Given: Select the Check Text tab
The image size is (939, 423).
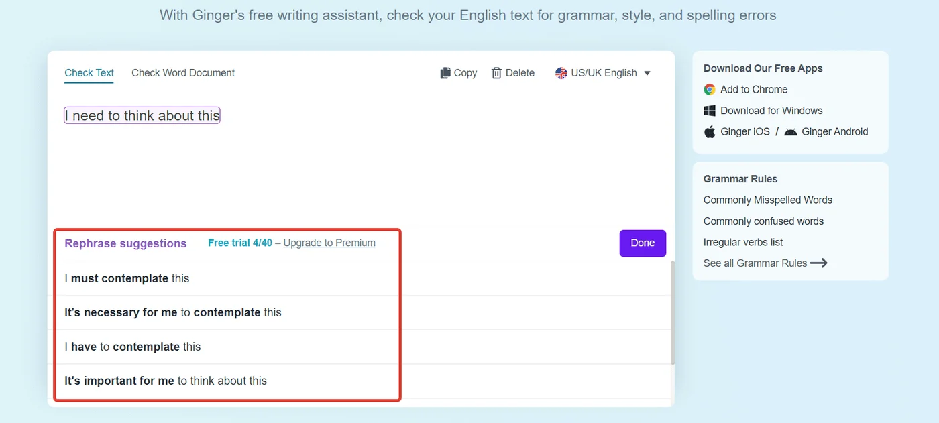Looking at the screenshot, I should tap(89, 73).
